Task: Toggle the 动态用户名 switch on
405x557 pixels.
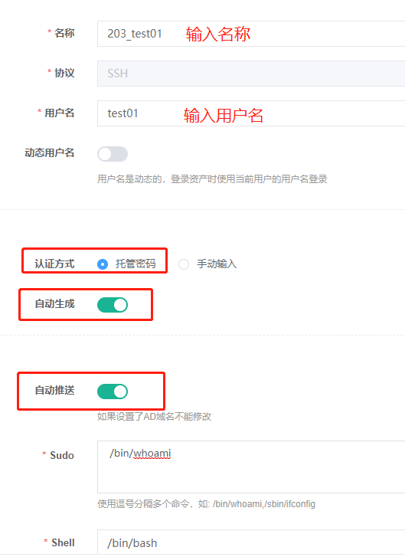Action: 113,154
